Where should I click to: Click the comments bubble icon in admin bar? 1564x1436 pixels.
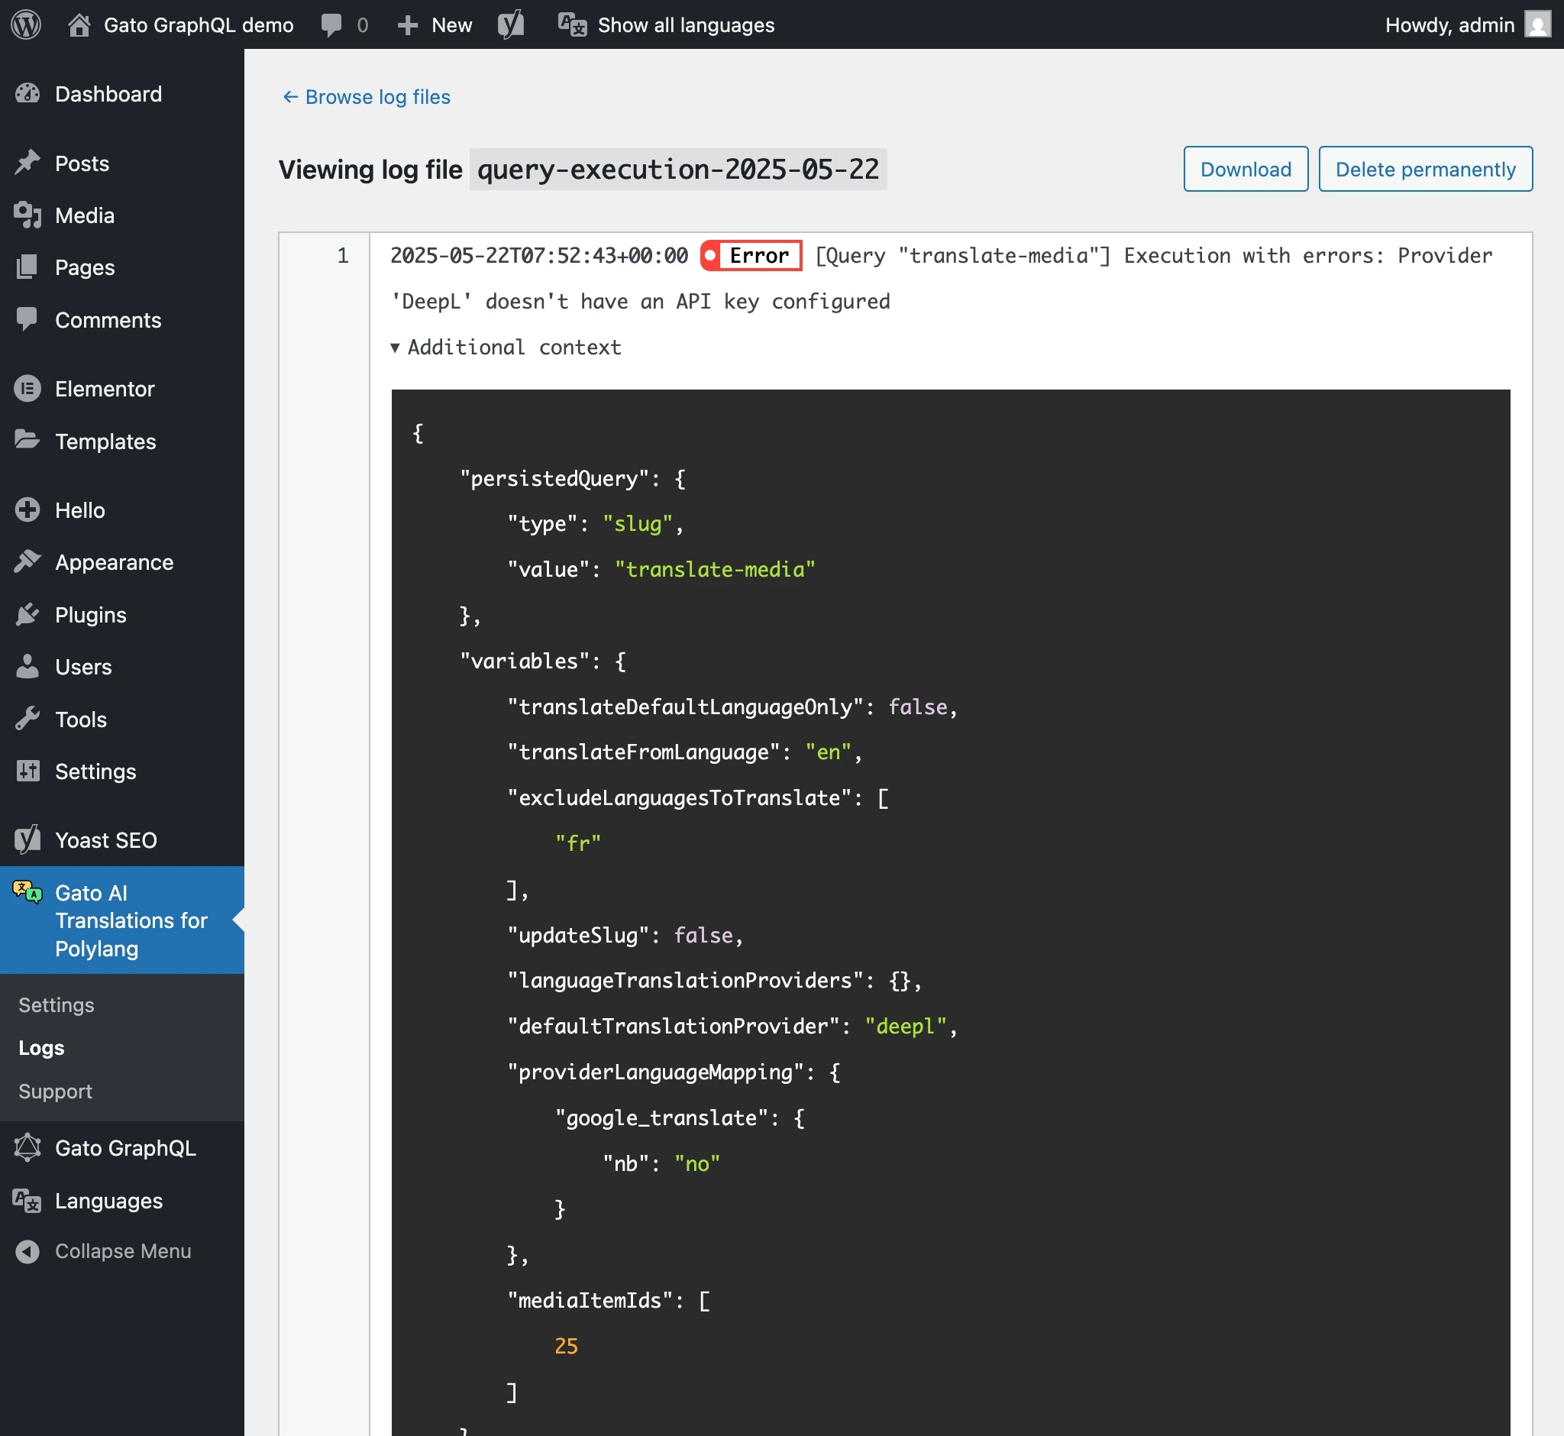(331, 25)
